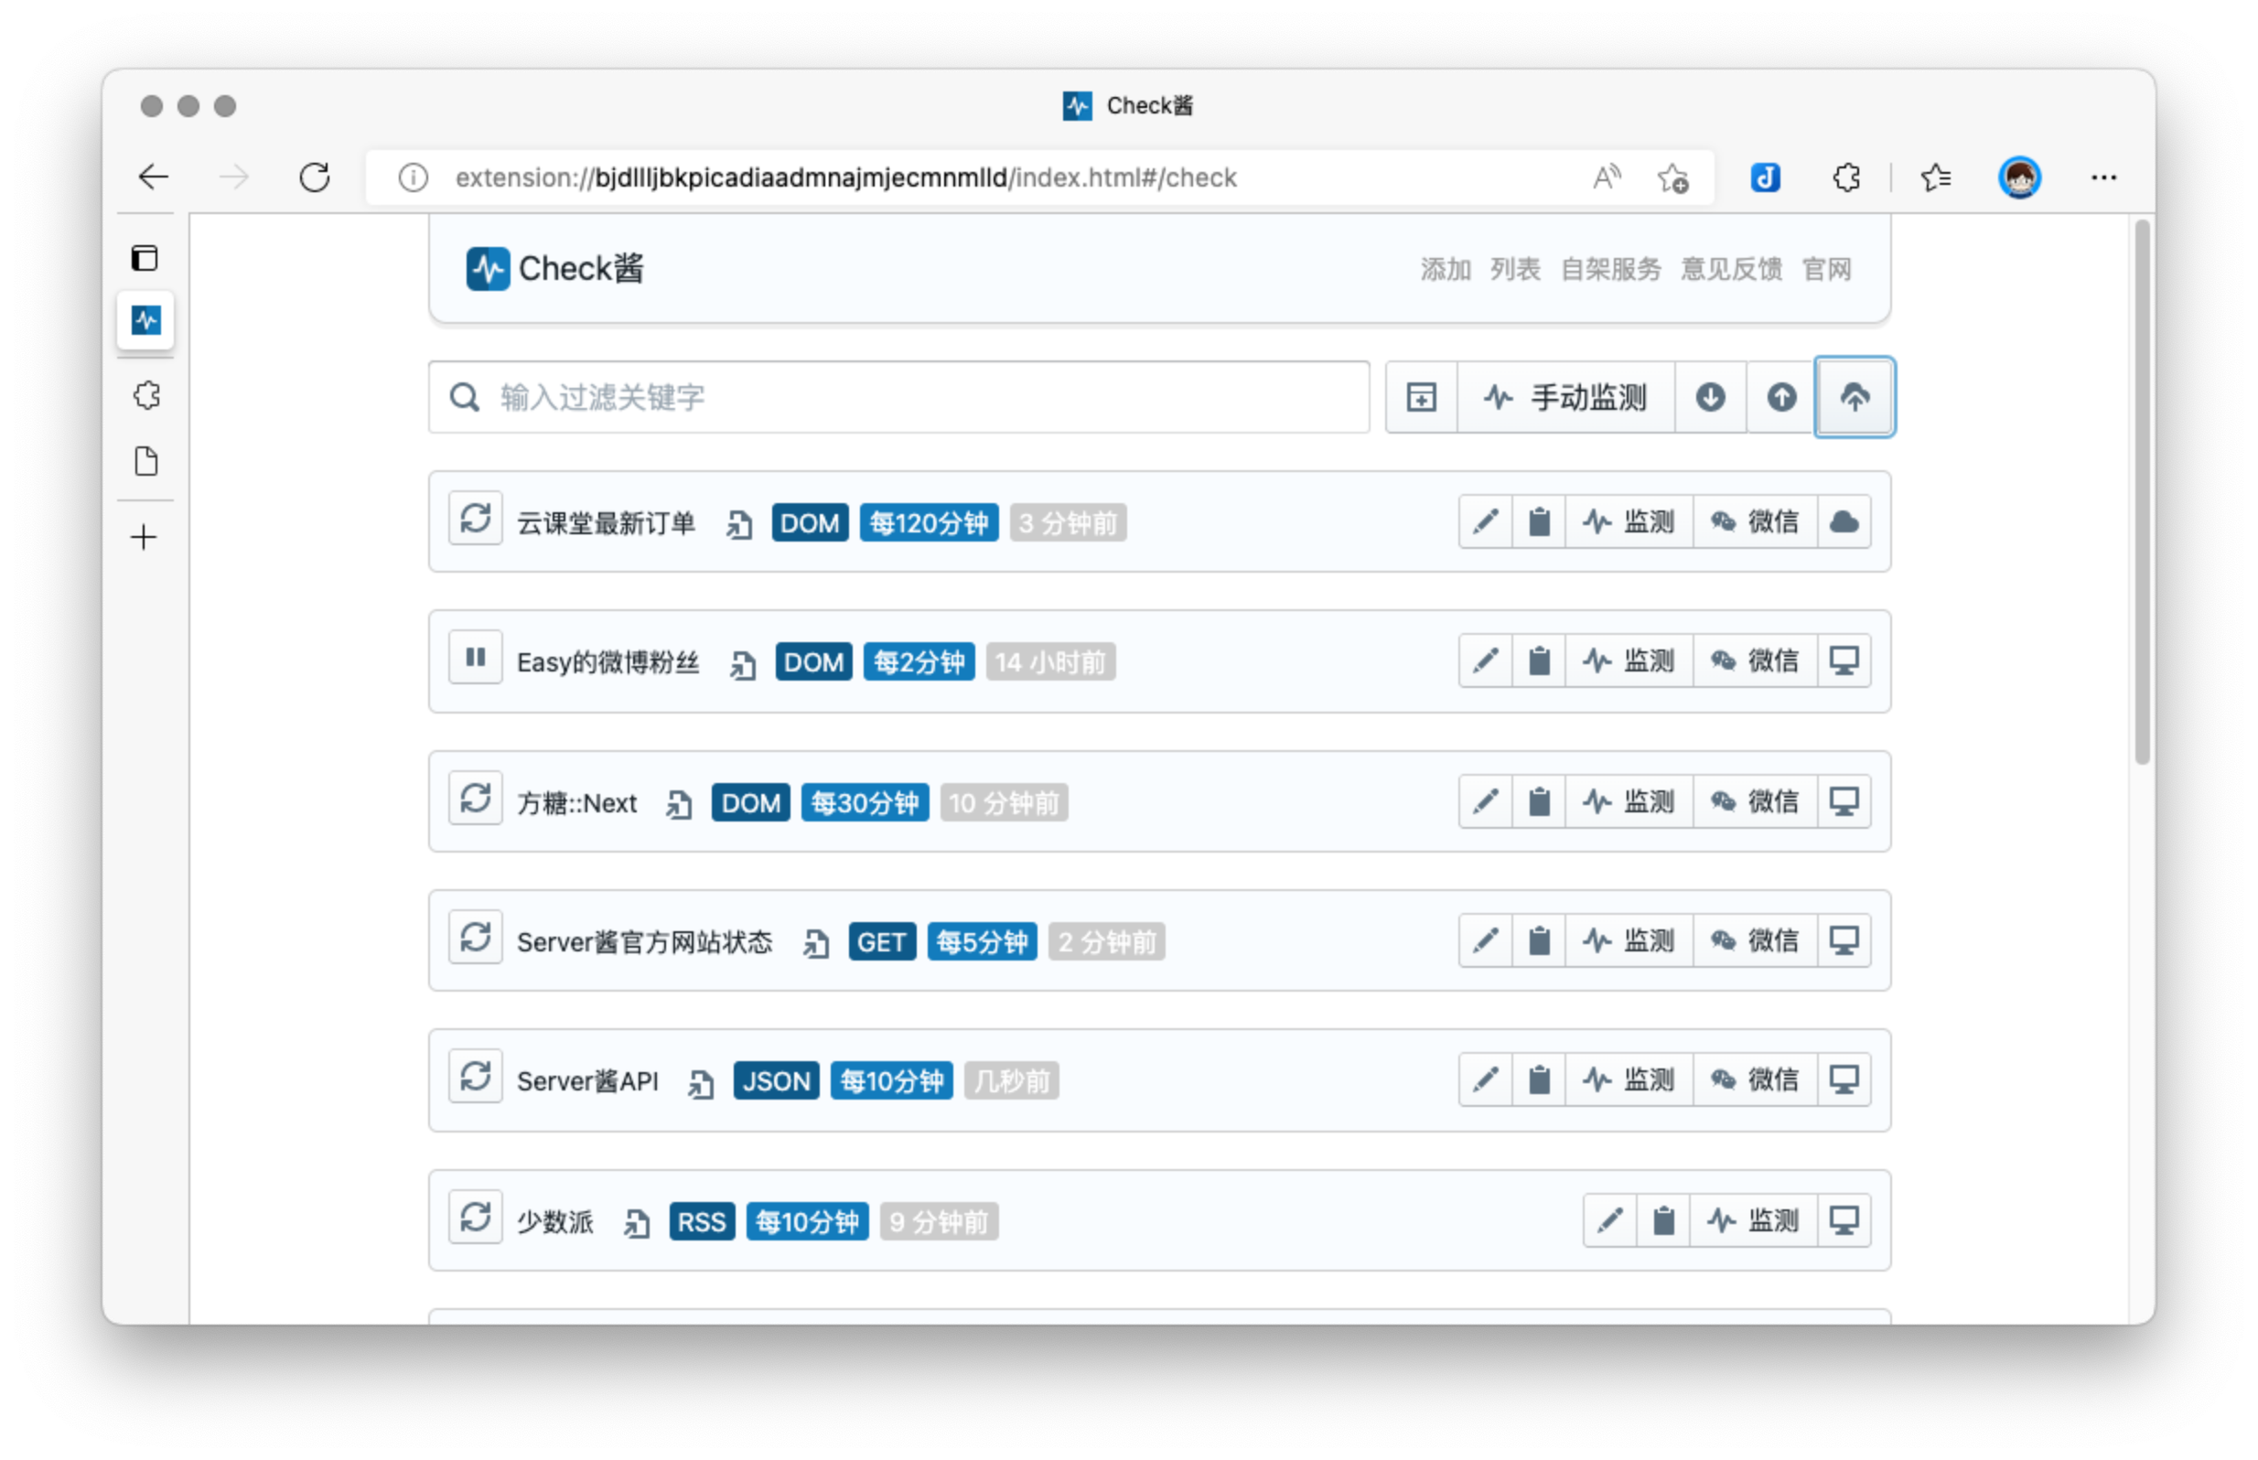Click the download arrow circle icon
The height and width of the screenshot is (1460, 2258).
click(1710, 397)
